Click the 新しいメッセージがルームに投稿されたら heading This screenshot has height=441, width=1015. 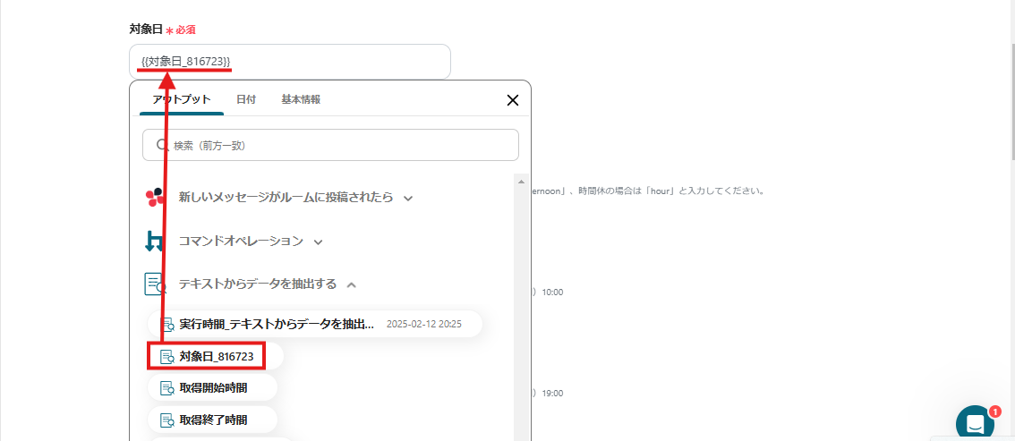(x=286, y=198)
